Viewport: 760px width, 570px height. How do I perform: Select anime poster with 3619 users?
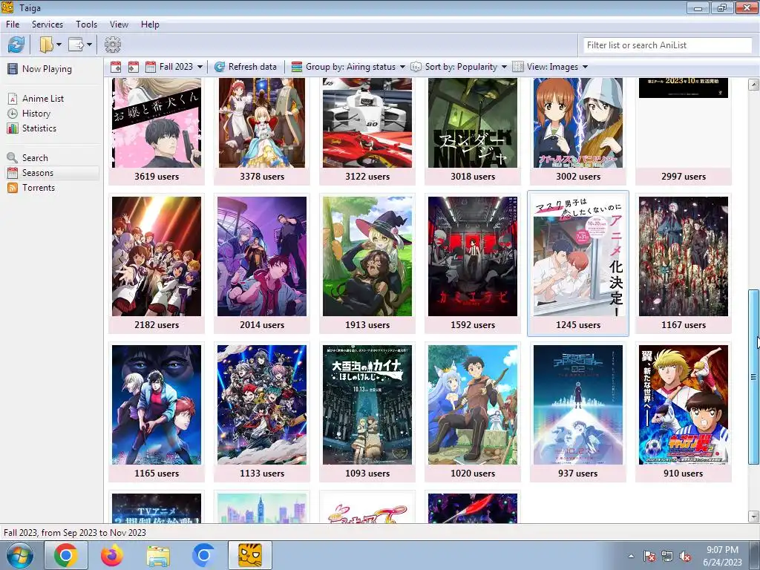[x=157, y=130]
